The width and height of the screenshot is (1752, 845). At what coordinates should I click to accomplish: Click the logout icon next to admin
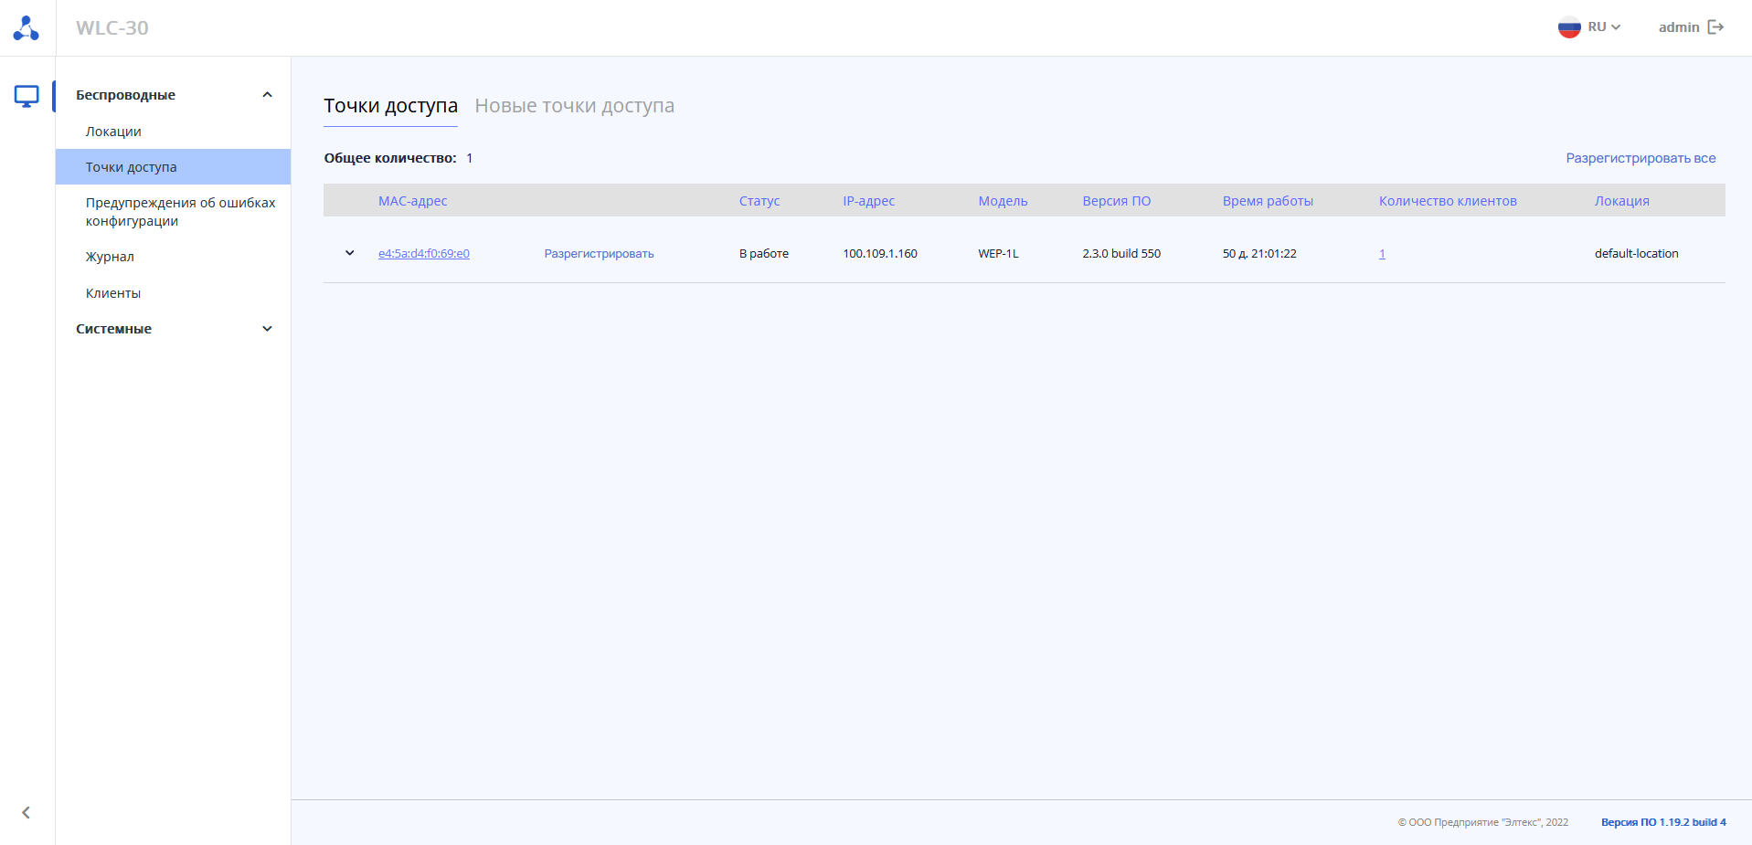tap(1715, 27)
